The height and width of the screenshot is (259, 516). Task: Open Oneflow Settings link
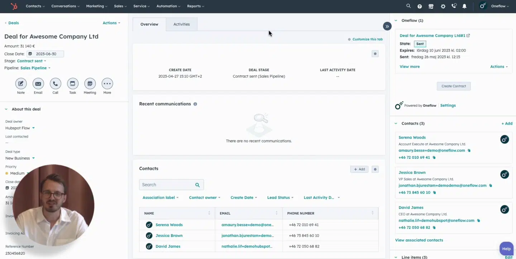tap(448, 105)
